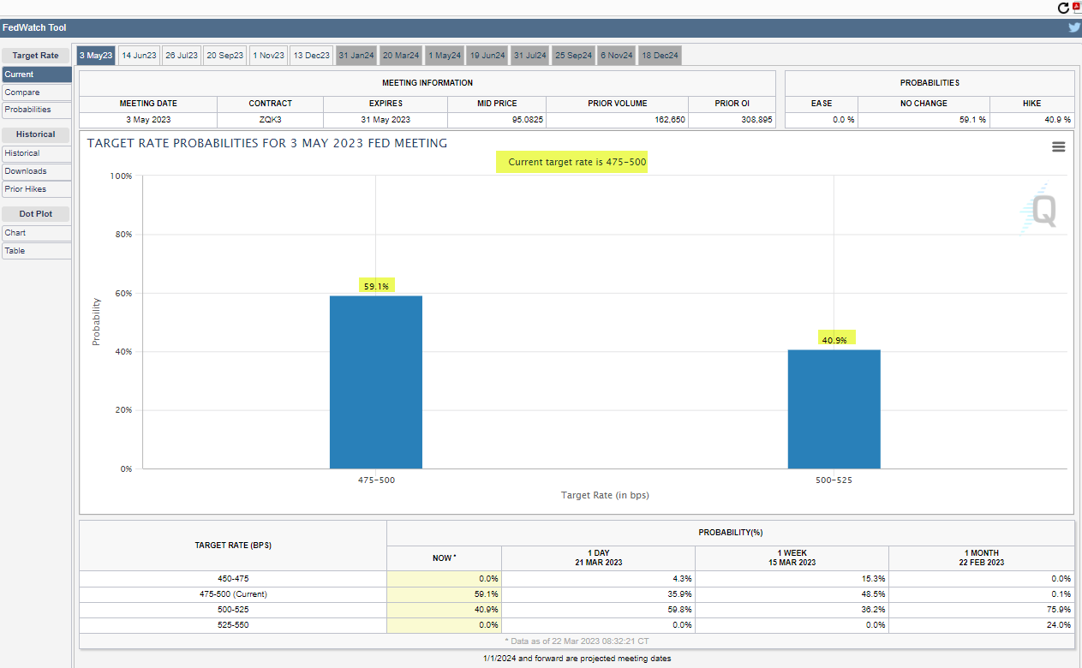Click the reload icon at top right
Screen dimensions: 1082x668
1063,8
